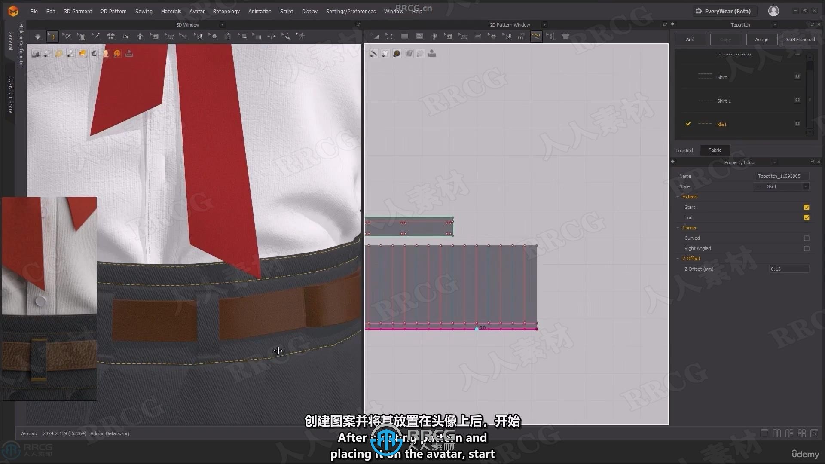Select the T-shirt graphic tool in 2D toolbar

[x=565, y=37]
